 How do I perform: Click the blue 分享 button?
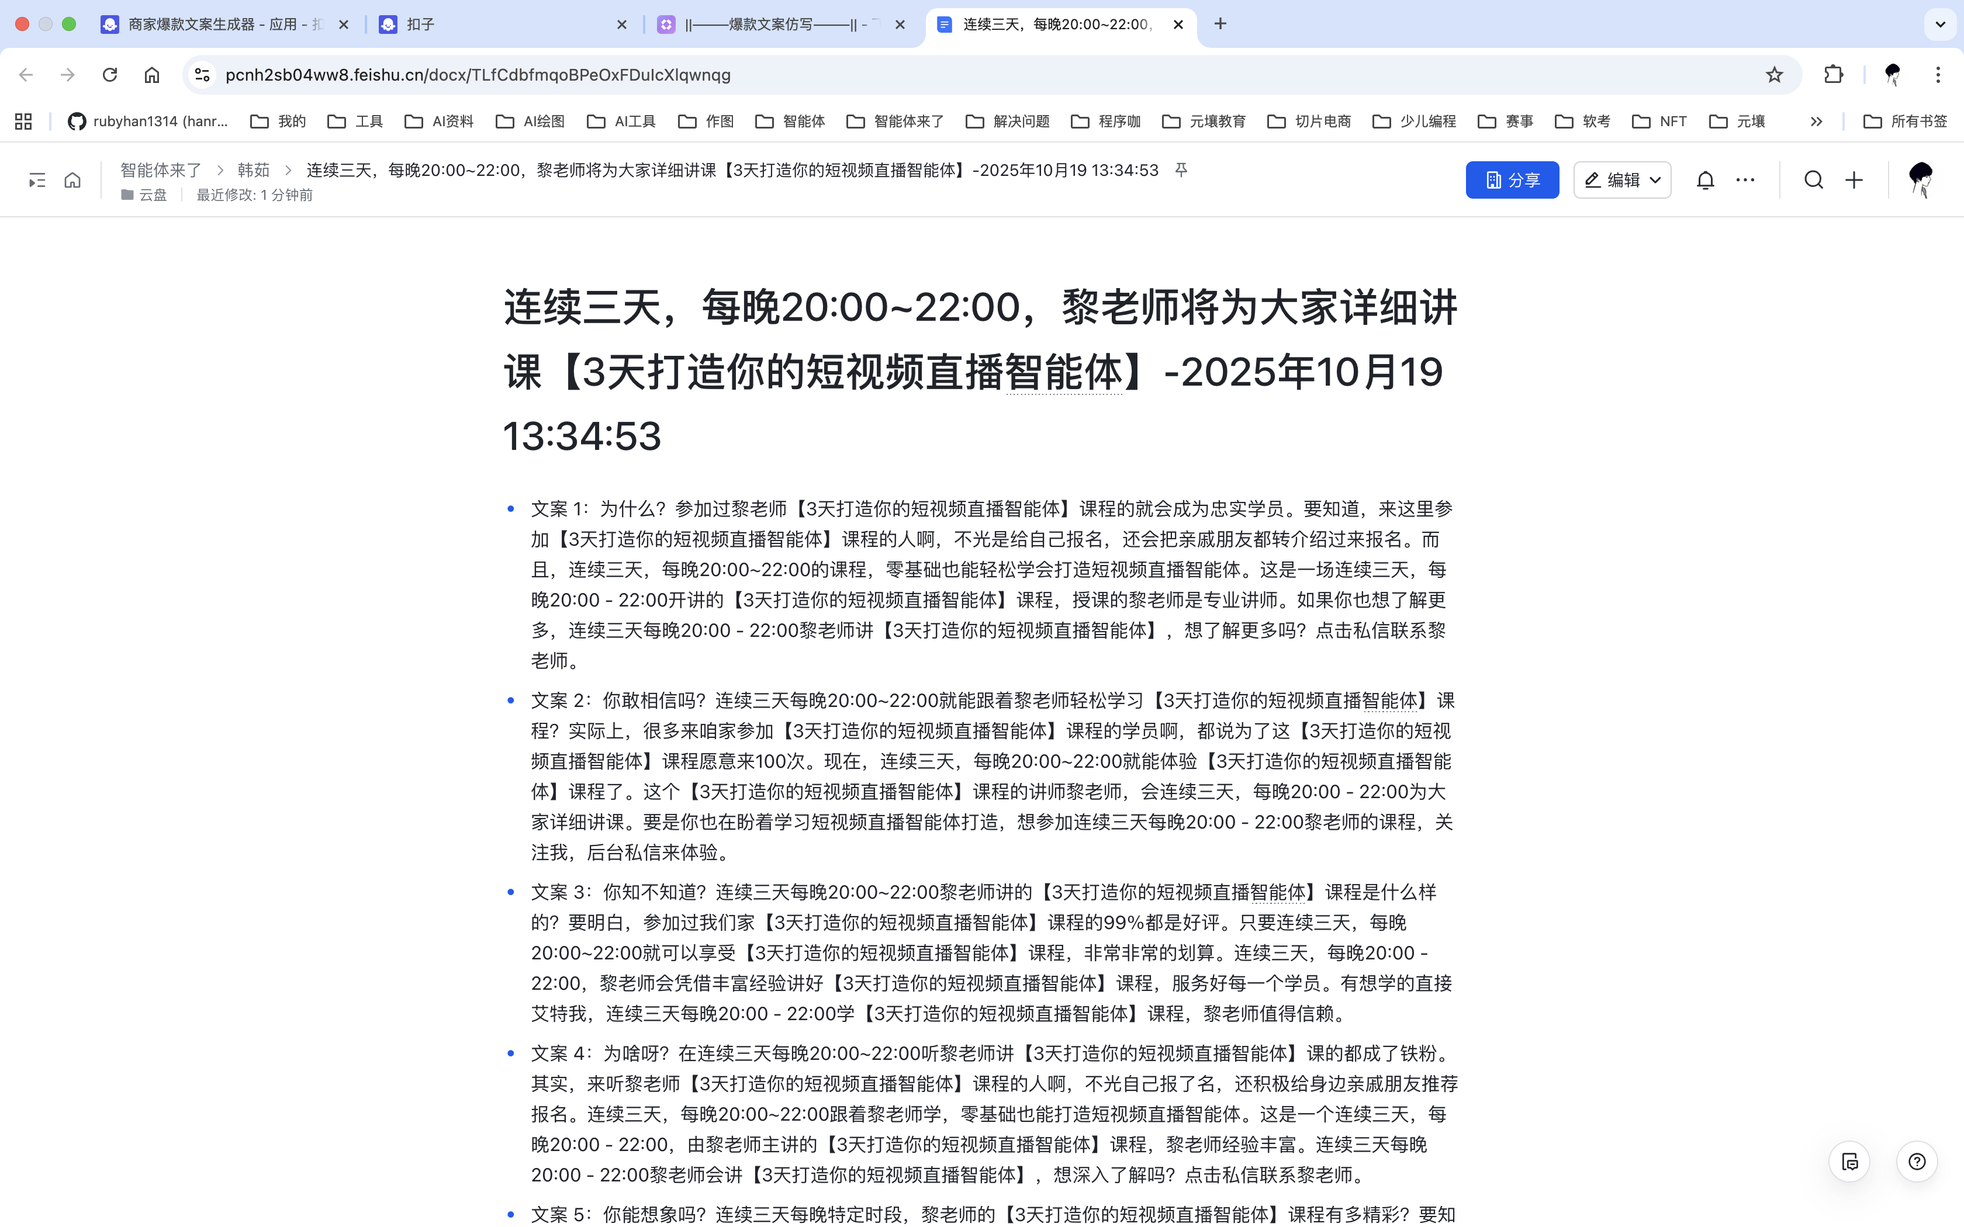pyautogui.click(x=1512, y=180)
